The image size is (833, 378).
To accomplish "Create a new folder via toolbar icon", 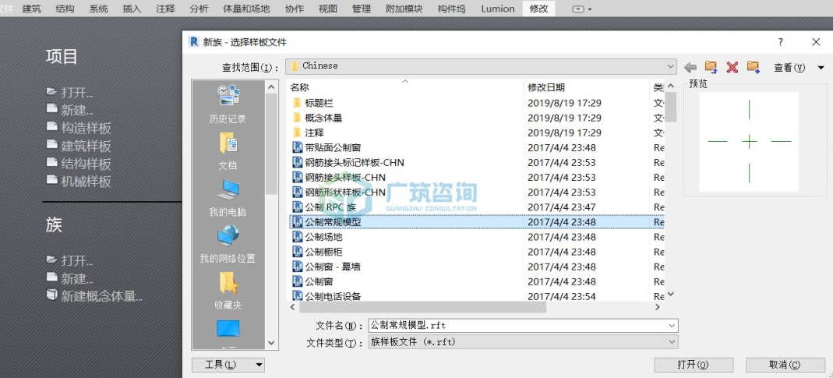I will (x=753, y=67).
